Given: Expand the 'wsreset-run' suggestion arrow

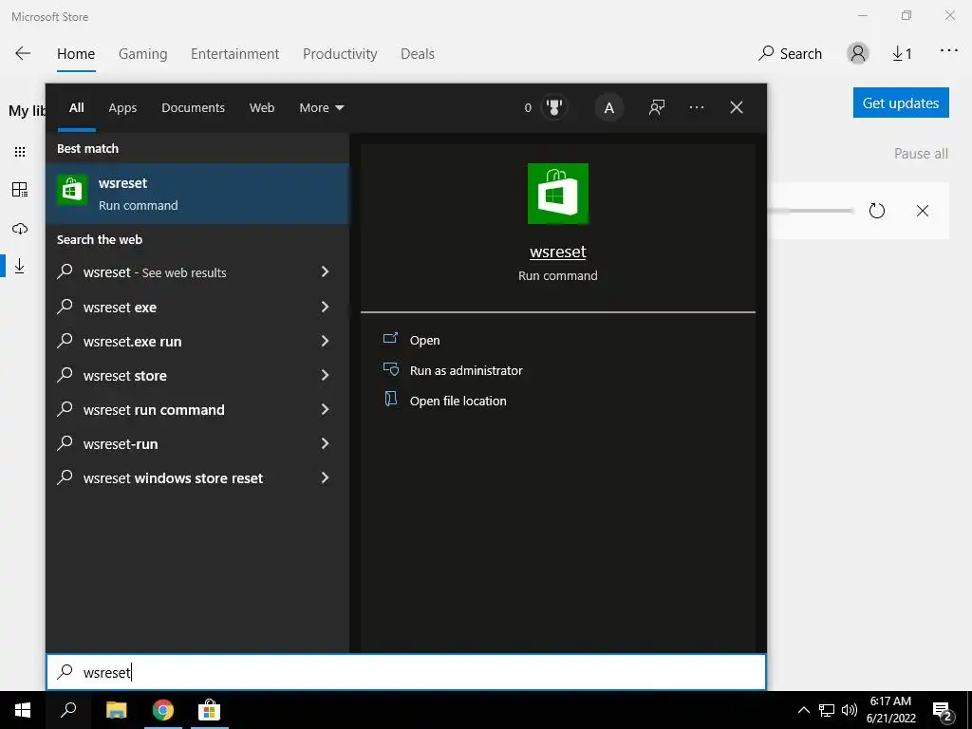Looking at the screenshot, I should 325,443.
